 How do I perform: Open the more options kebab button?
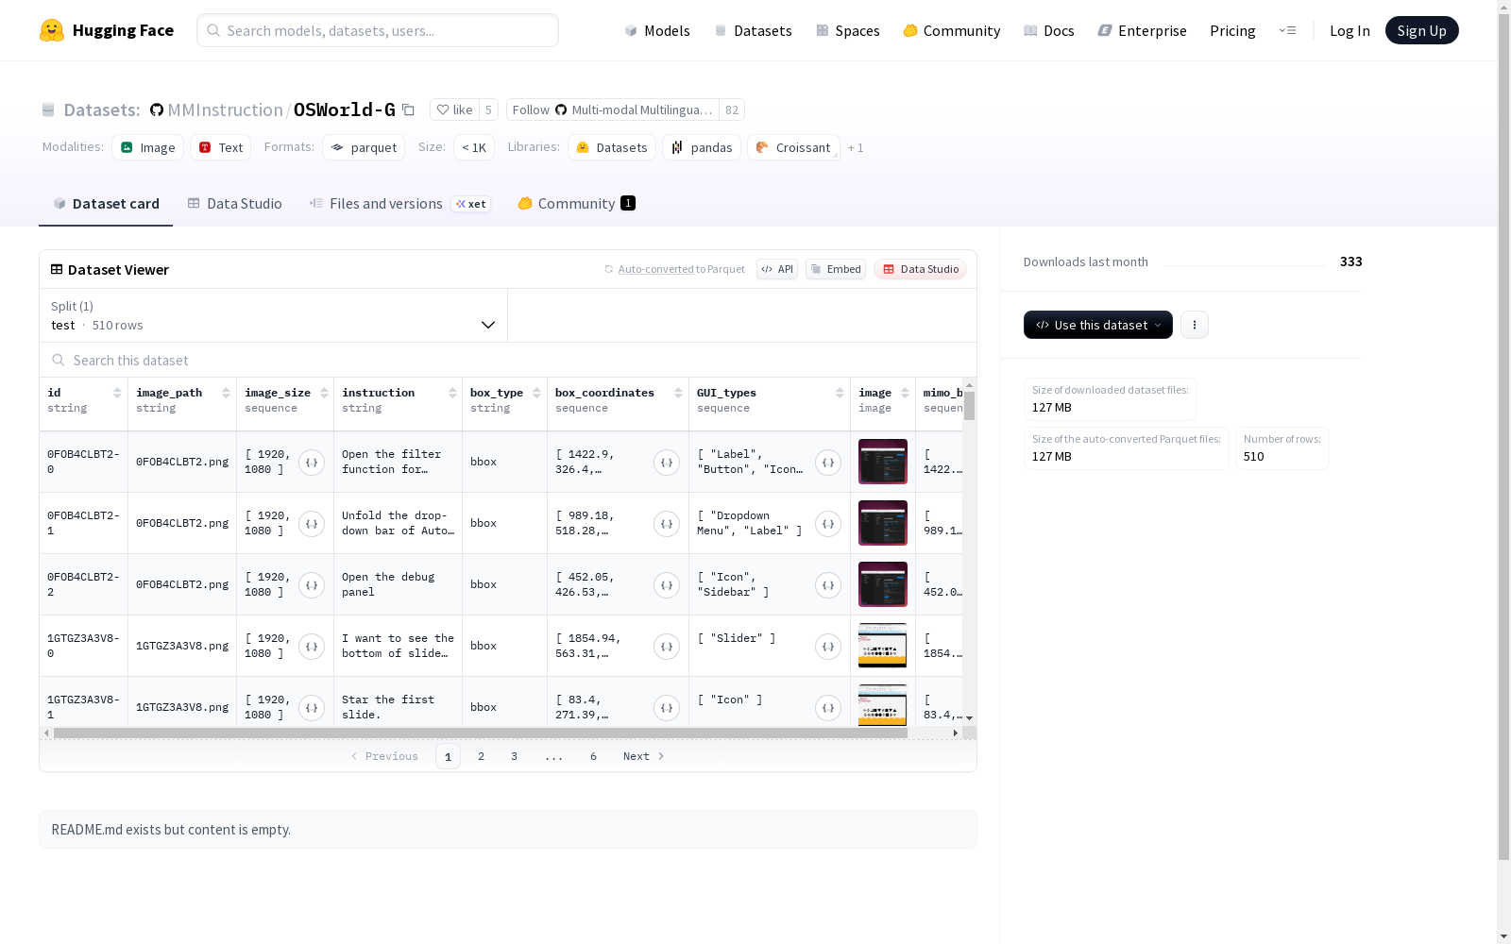(1195, 325)
